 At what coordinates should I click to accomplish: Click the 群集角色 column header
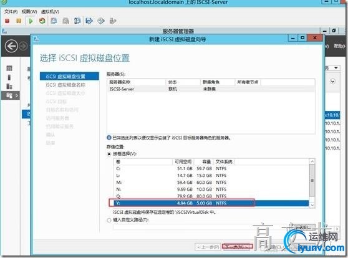pos(218,82)
